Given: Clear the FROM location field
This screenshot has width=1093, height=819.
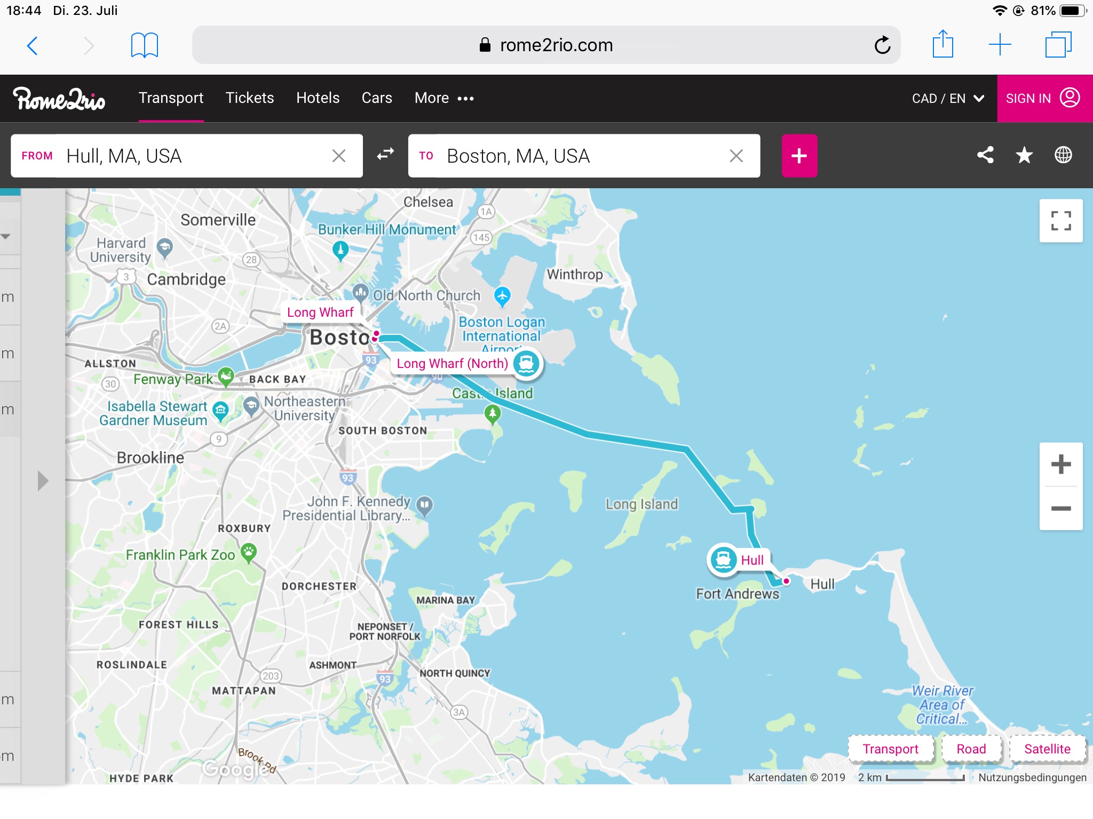Looking at the screenshot, I should (x=339, y=156).
